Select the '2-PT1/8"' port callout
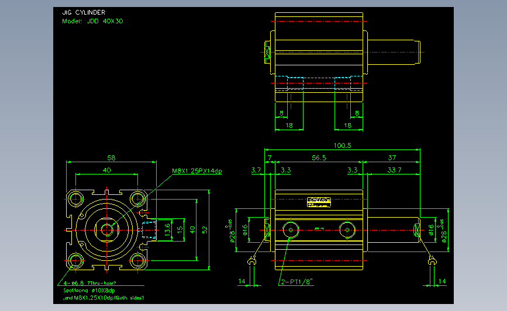This screenshot has height=311, width=507. pos(297,282)
